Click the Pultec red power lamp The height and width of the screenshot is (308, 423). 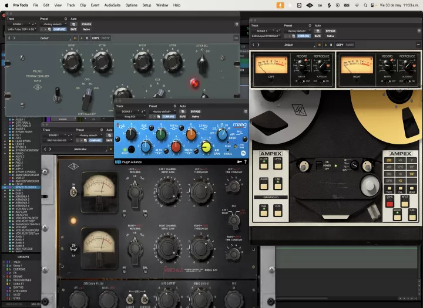[194, 83]
